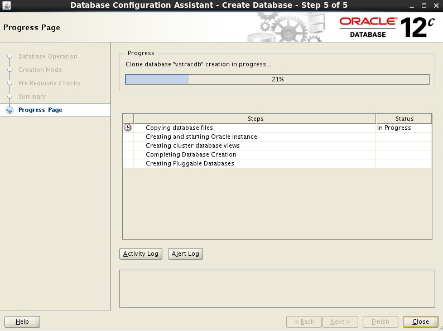Image resolution: width=443 pixels, height=331 pixels.
Task: Click the Pre Requisite Checks step bullet
Action: (10, 83)
